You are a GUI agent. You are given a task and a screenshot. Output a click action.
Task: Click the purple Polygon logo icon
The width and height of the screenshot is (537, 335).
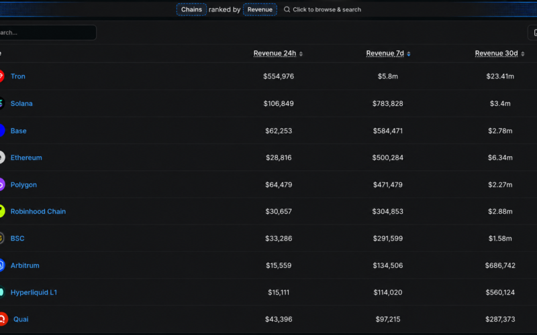2,185
